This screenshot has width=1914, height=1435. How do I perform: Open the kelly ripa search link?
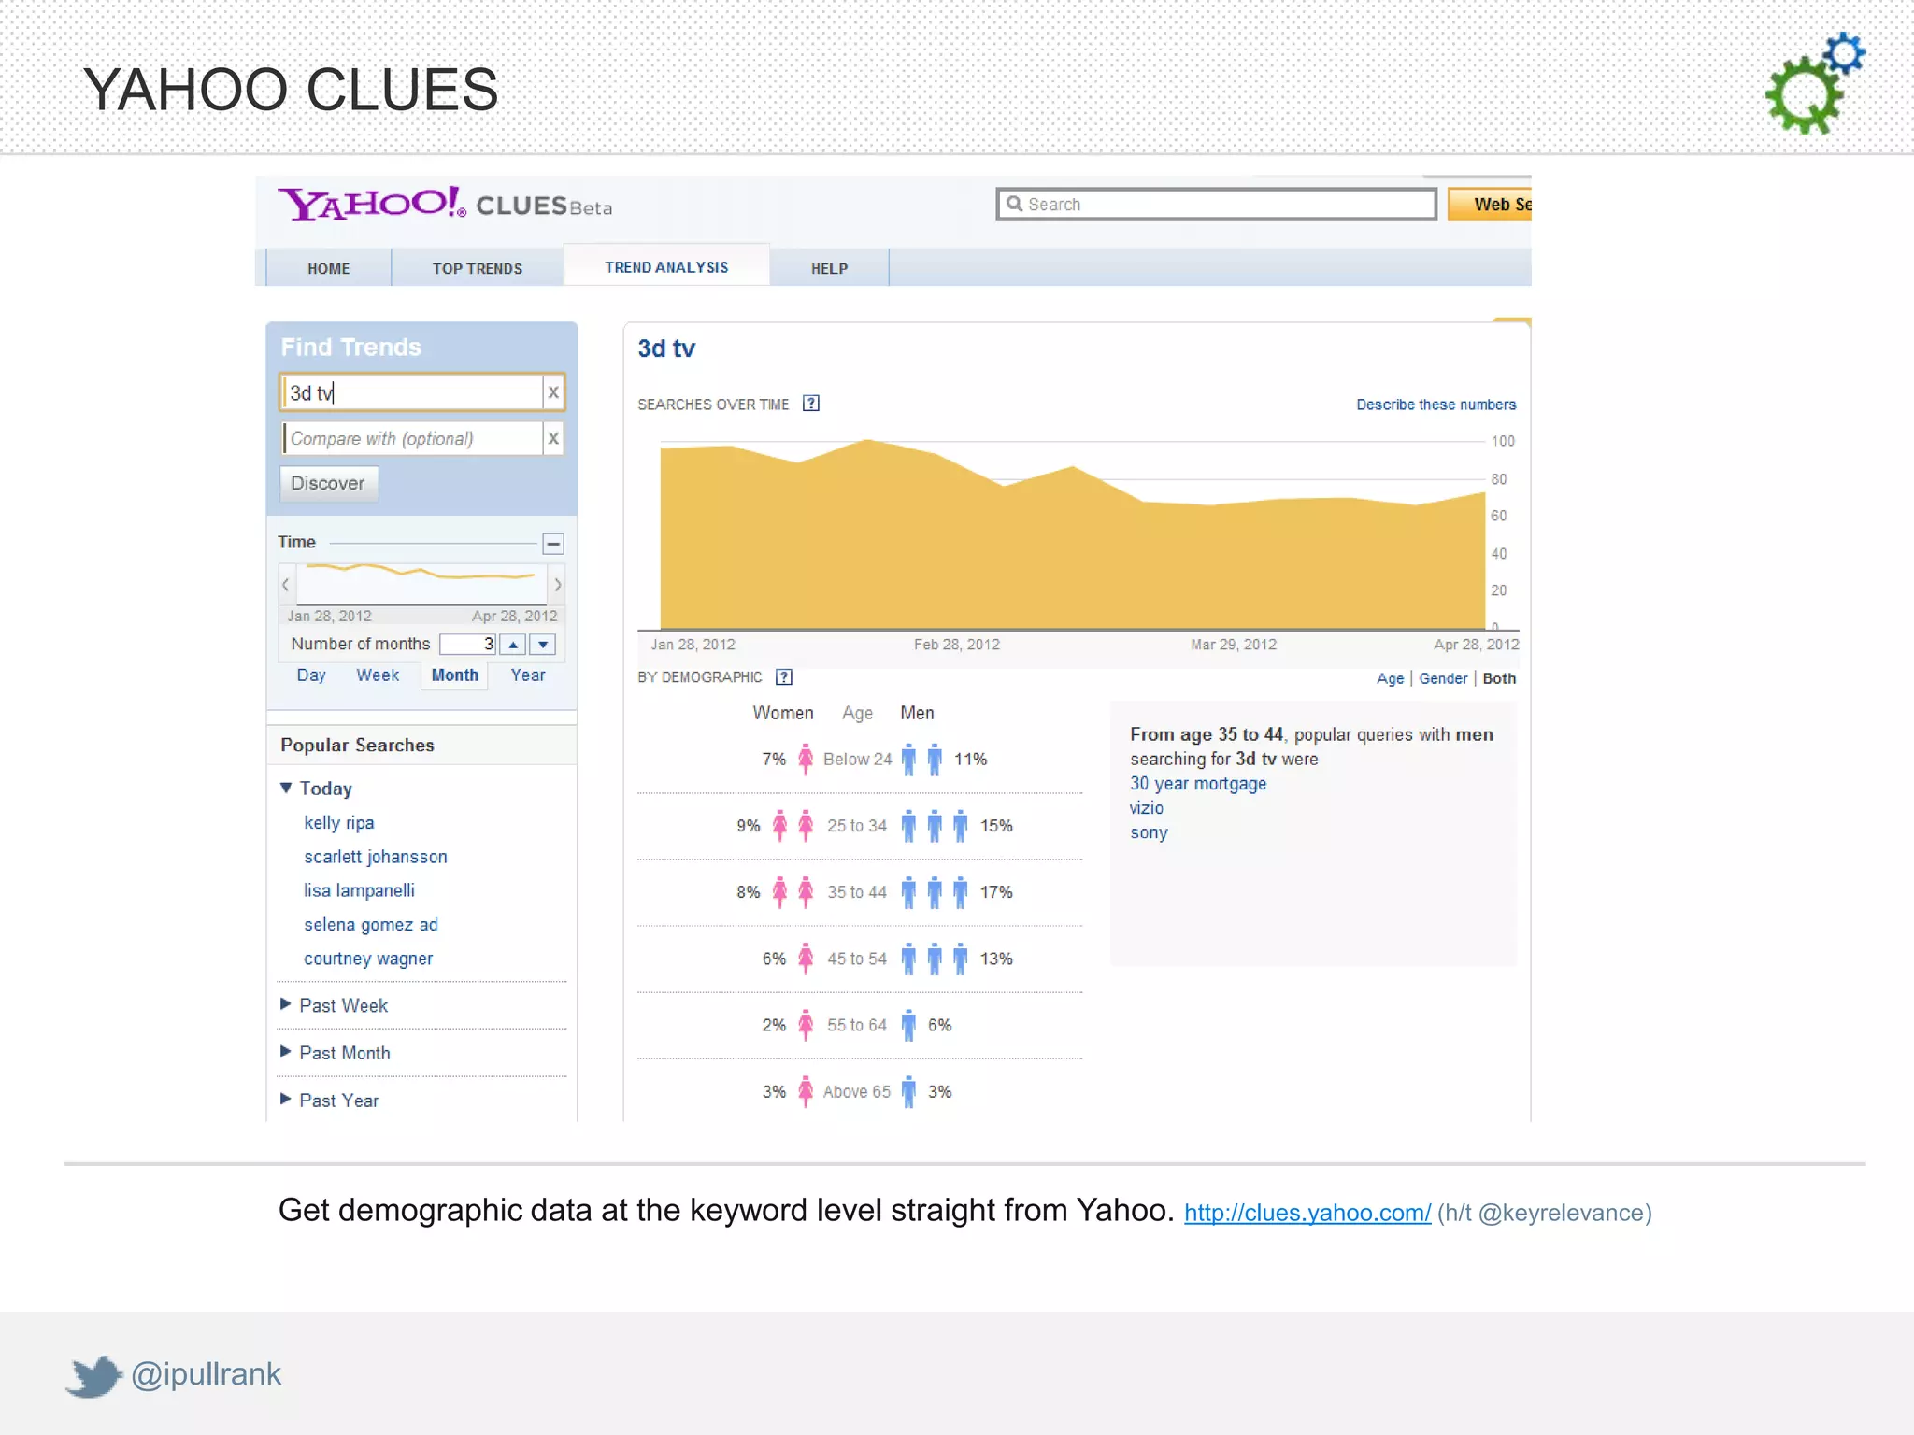[338, 823]
